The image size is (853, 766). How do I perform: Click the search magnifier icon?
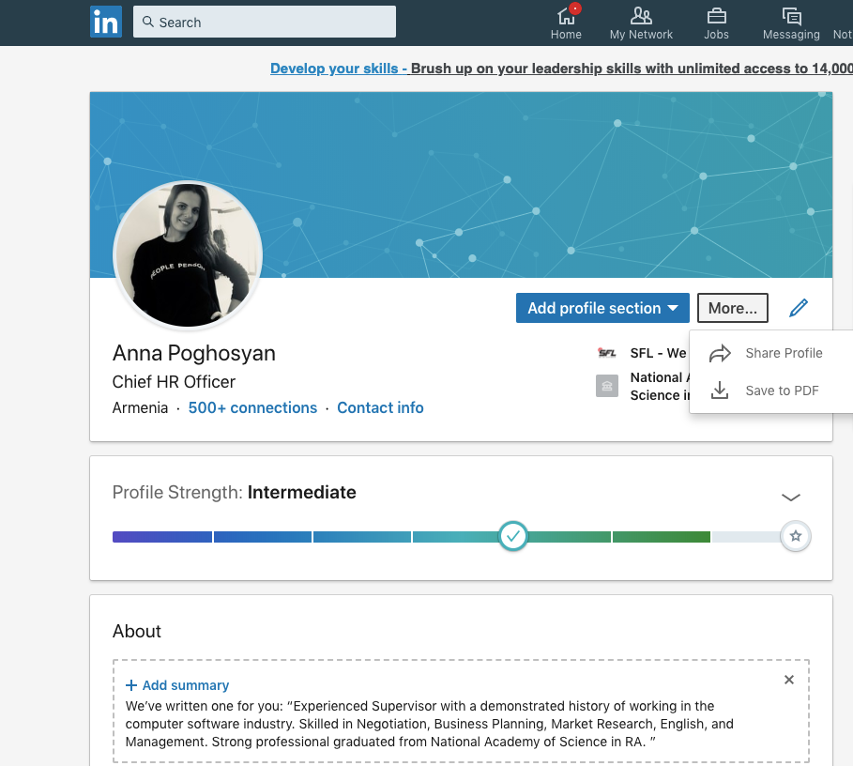(148, 22)
